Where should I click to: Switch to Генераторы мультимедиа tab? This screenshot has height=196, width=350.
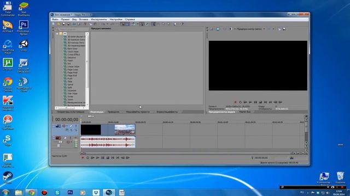click(71, 112)
